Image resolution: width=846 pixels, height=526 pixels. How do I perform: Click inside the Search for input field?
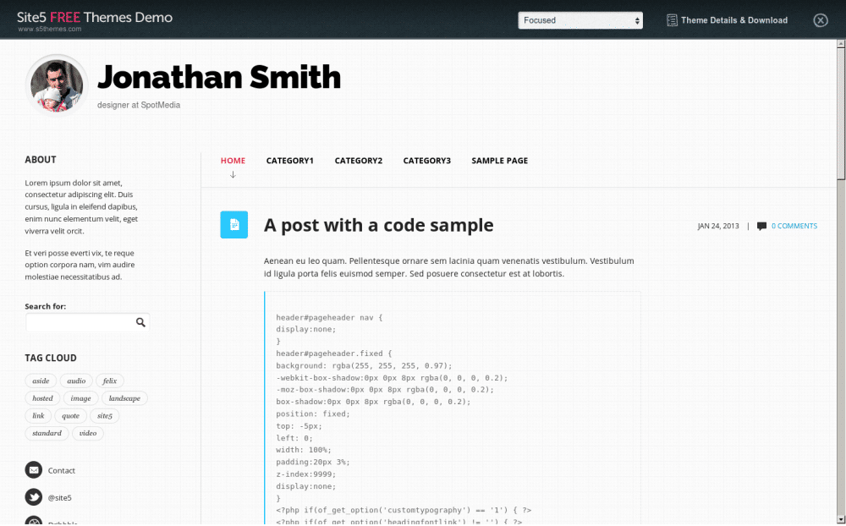click(x=79, y=322)
